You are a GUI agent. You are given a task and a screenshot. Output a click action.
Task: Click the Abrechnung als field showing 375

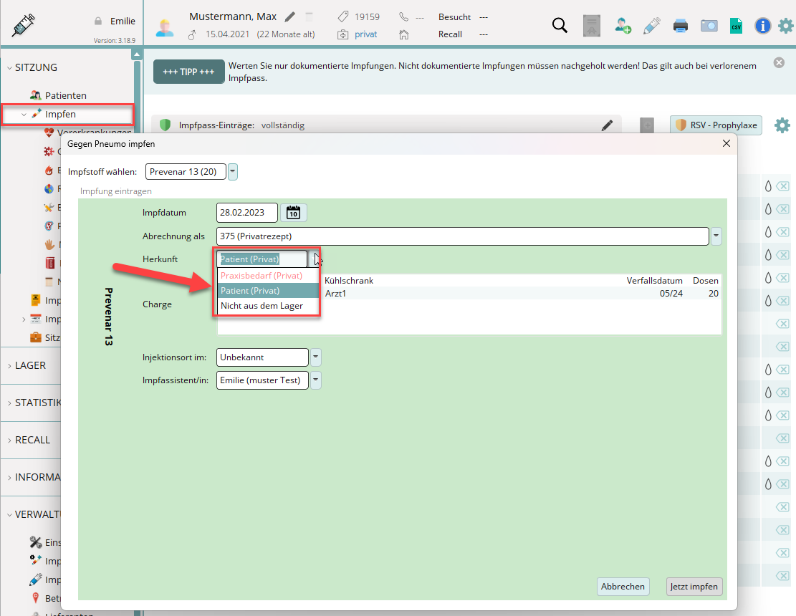click(462, 236)
